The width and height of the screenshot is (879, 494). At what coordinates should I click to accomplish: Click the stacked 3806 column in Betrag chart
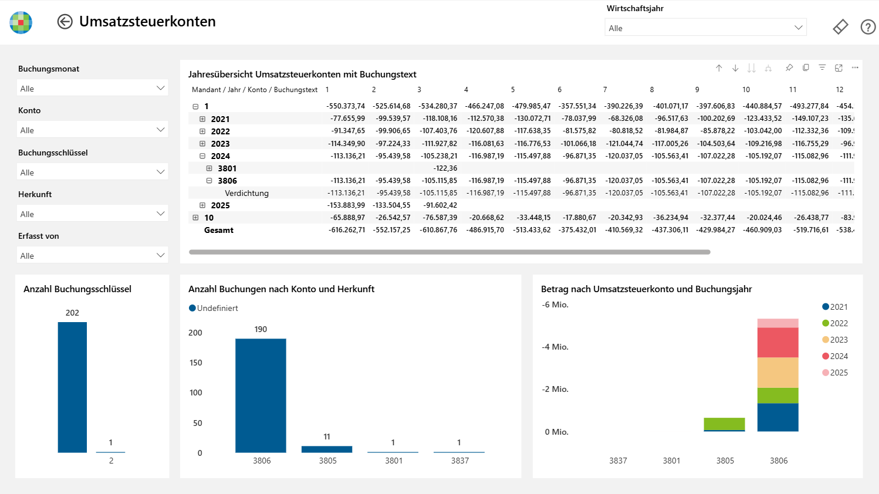[778, 375]
